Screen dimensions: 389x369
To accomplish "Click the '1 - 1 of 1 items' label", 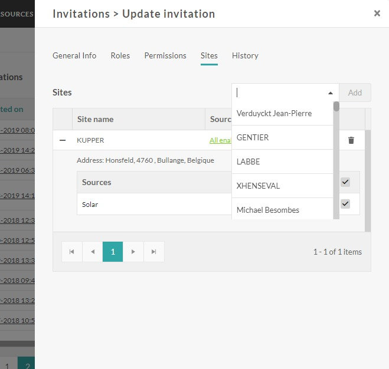I will click(338, 252).
